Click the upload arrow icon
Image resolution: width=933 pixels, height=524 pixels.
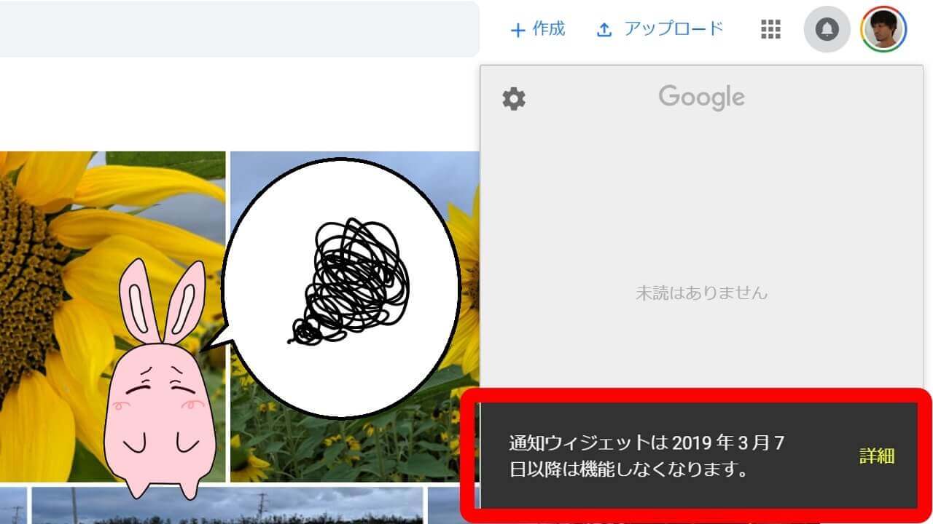tap(604, 30)
